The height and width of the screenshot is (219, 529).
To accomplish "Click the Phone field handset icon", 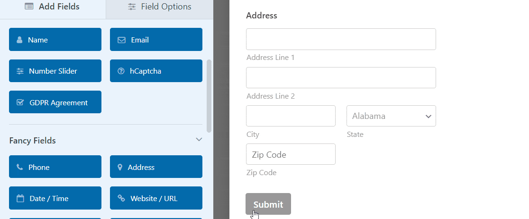I will point(19,167).
